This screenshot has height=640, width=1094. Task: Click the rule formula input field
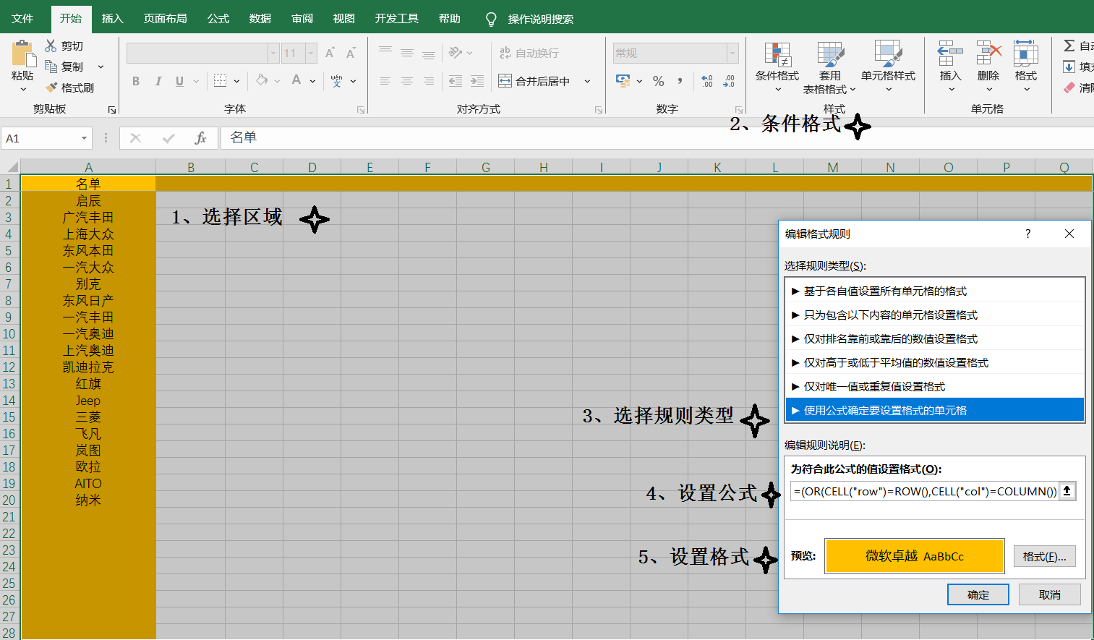click(924, 492)
